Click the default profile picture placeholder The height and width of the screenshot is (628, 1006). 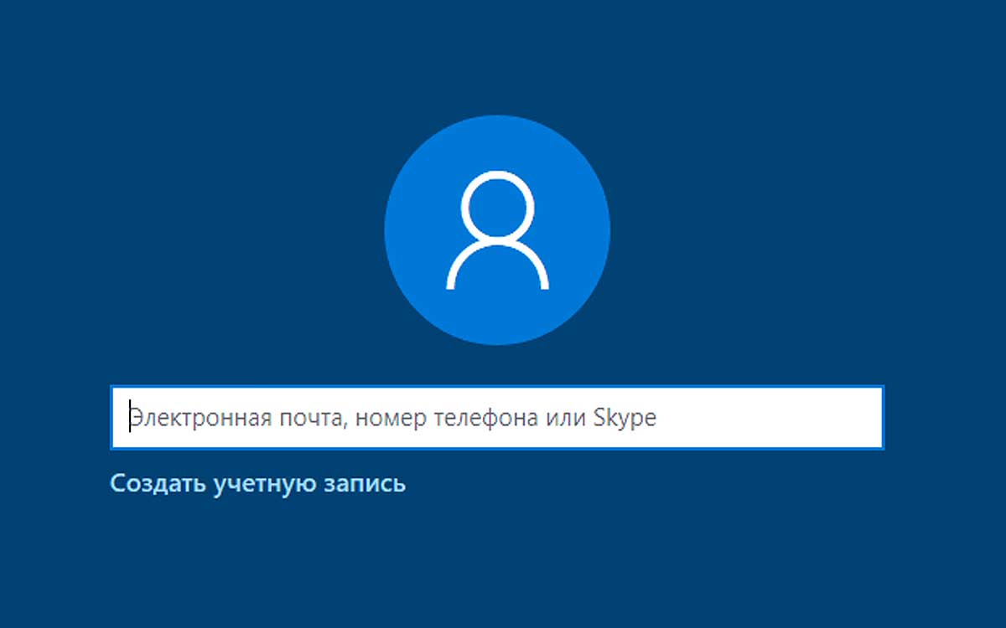[497, 230]
